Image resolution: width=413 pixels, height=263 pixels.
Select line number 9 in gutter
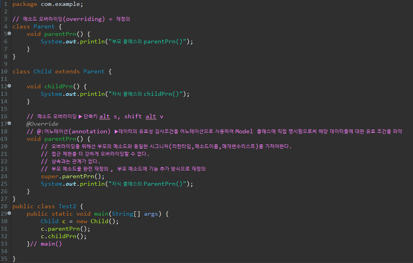click(5, 64)
